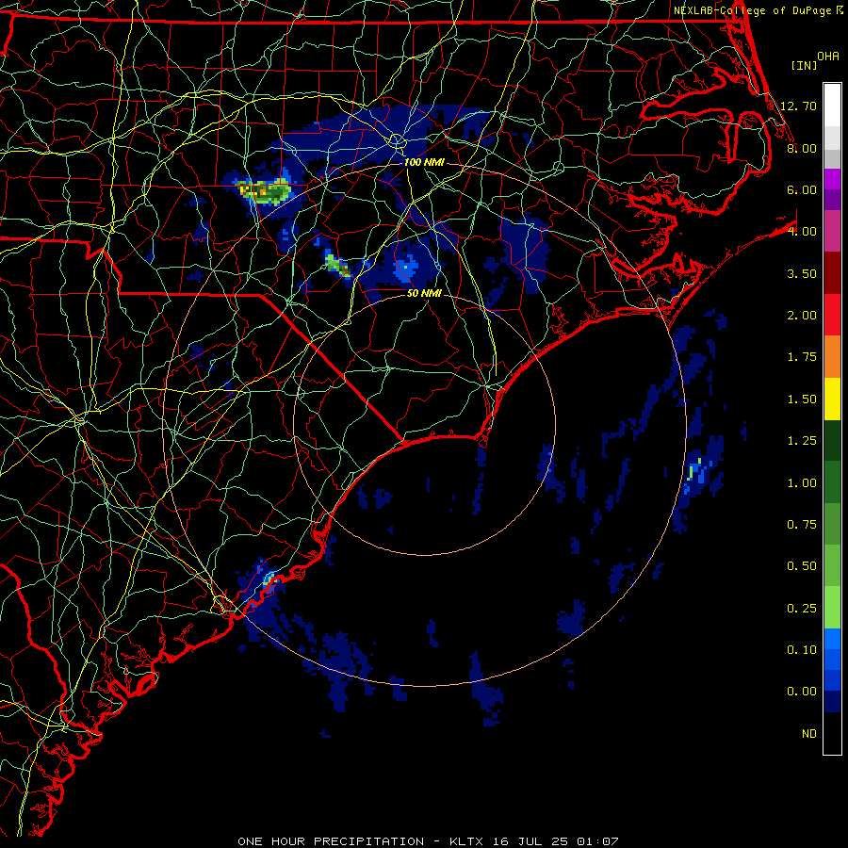
Task: Click the 100 NMI range ring label
Action: coord(424,162)
